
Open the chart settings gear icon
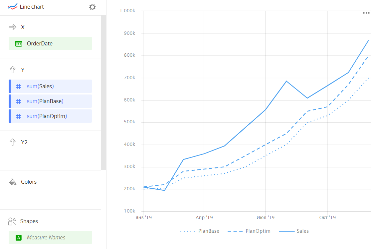coord(93,7)
